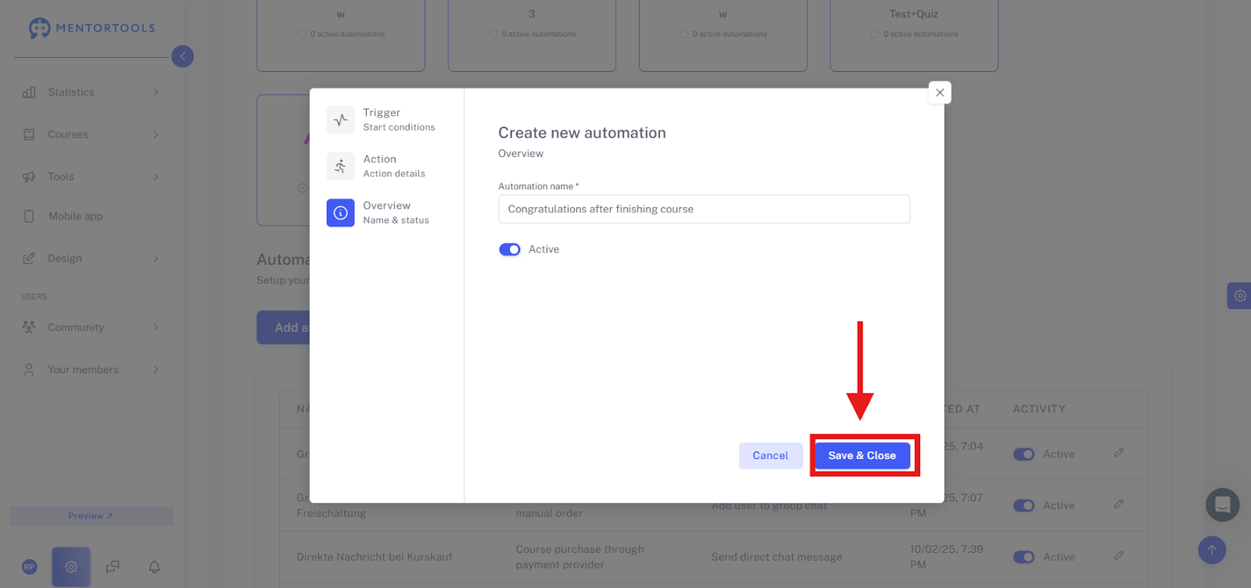Open the Trigger step icon

[340, 119]
